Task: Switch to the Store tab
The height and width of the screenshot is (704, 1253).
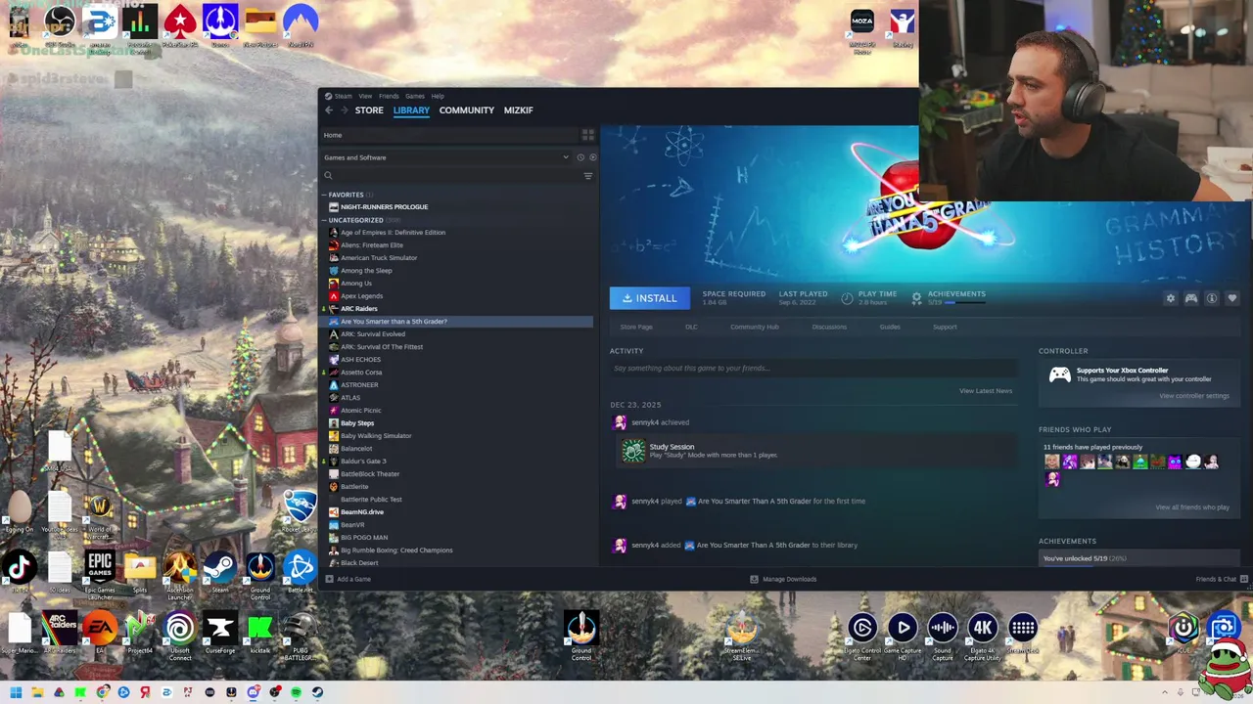Action: [369, 110]
